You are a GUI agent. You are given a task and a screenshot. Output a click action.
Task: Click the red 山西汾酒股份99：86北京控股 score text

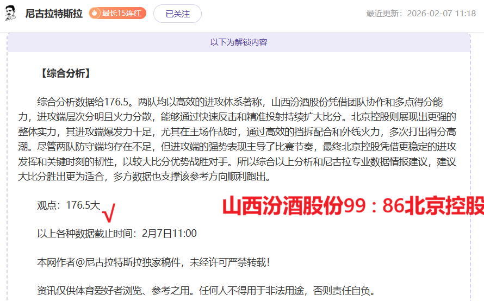click(x=353, y=206)
